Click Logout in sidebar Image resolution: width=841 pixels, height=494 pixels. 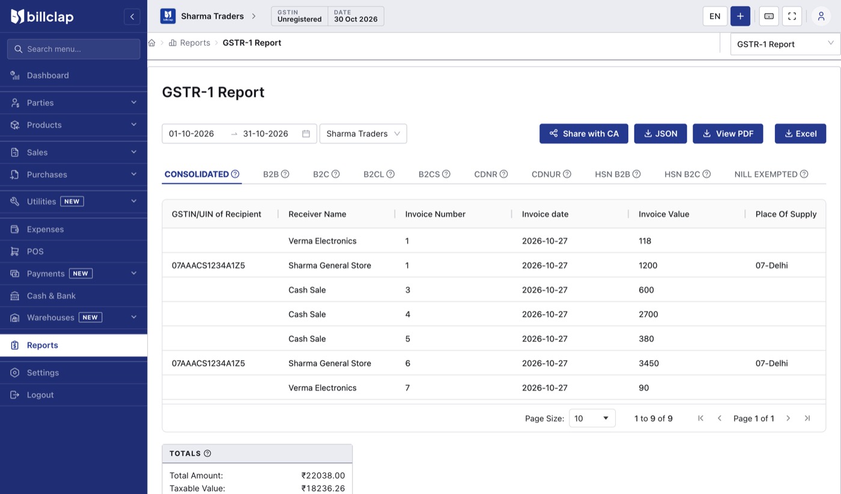tap(73, 395)
